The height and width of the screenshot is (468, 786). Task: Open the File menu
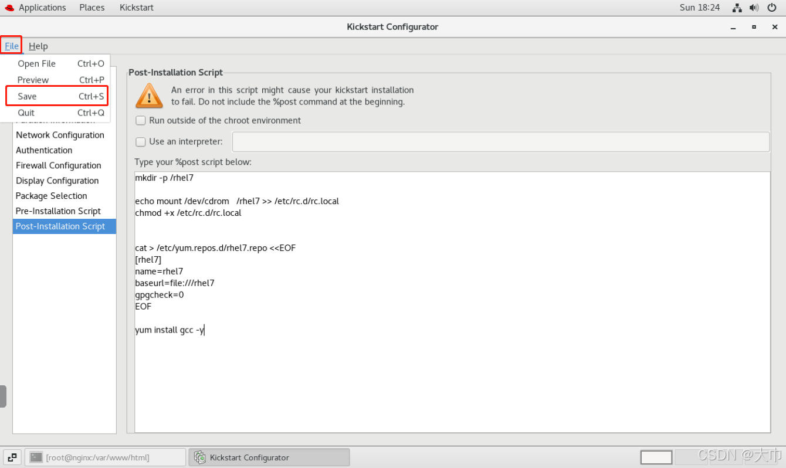coord(12,46)
